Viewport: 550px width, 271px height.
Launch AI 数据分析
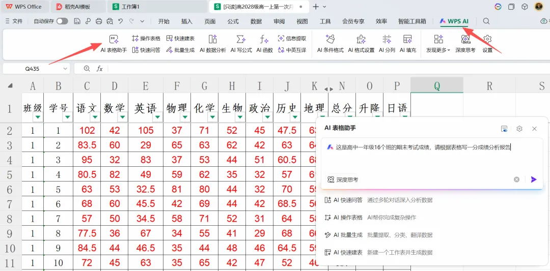(x=212, y=44)
